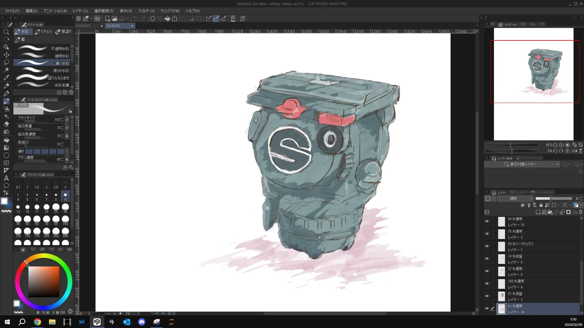This screenshot has width=584, height=328.
Task: Flip canvas horizontally in Navigator
Action: 575,151
